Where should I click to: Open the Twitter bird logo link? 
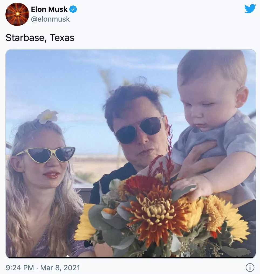click(250, 9)
